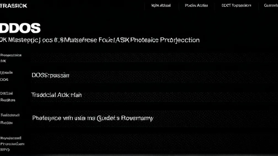This screenshot has width=278, height=156.
Task: Click the "Tsdtcktadl" sidebar item
Action: click(x=10, y=115)
